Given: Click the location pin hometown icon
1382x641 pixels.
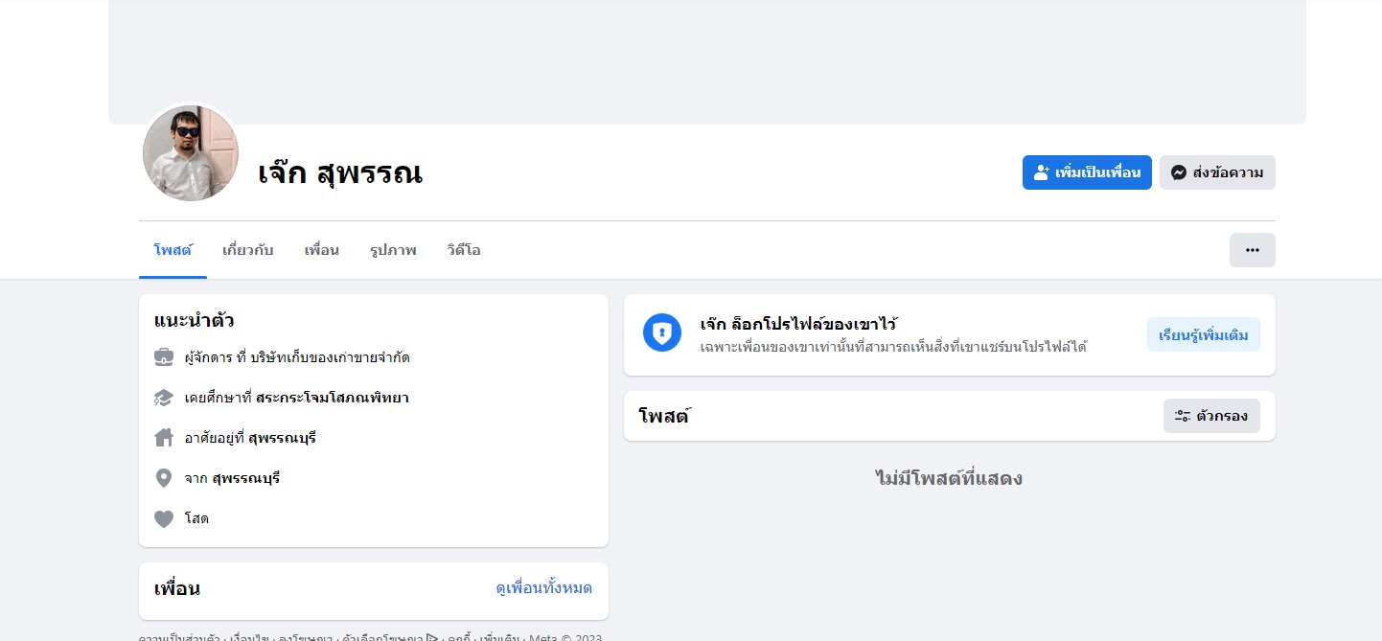Looking at the screenshot, I should pyautogui.click(x=164, y=478).
